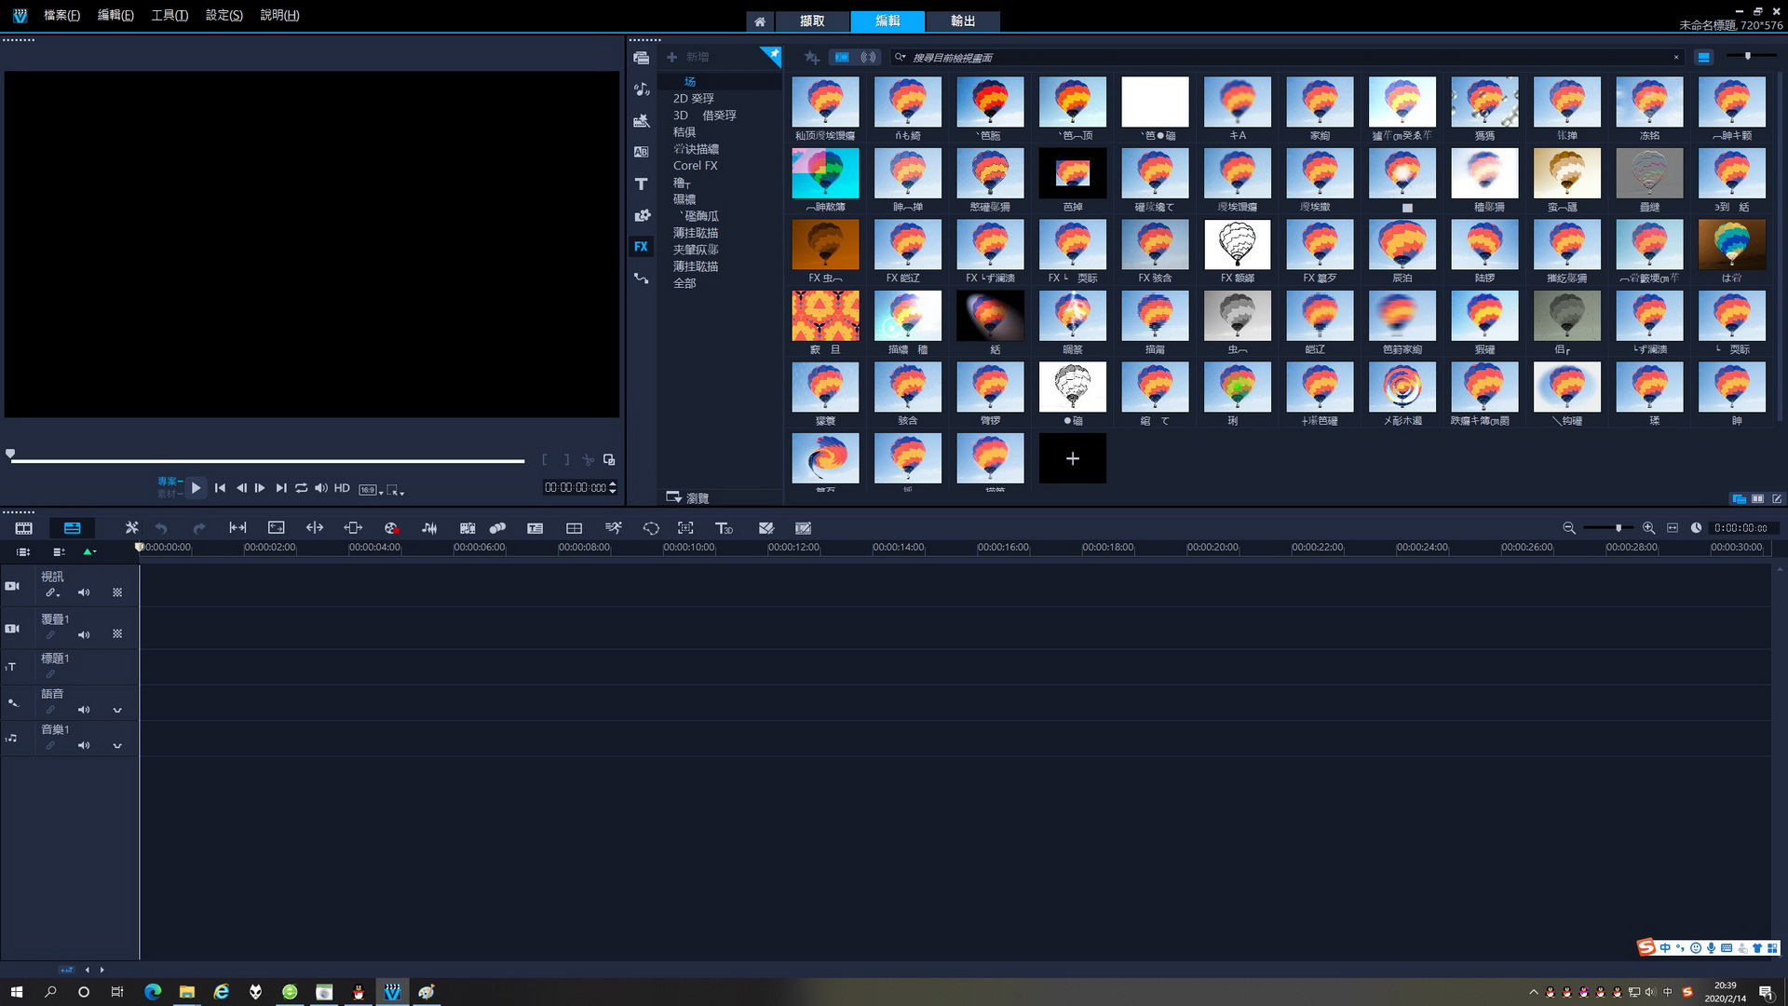This screenshot has height=1006, width=1788.
Task: Click the Undo arrow in timeline toolbar
Action: [x=161, y=528]
